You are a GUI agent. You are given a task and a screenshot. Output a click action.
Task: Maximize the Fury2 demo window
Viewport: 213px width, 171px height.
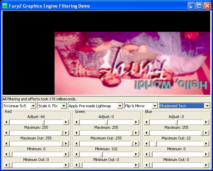point(199,6)
